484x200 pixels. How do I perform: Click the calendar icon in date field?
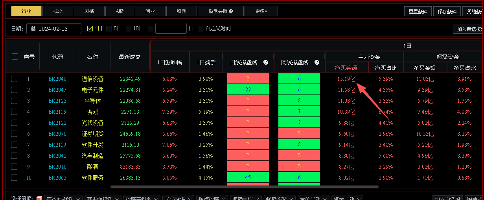pyautogui.click(x=33, y=29)
